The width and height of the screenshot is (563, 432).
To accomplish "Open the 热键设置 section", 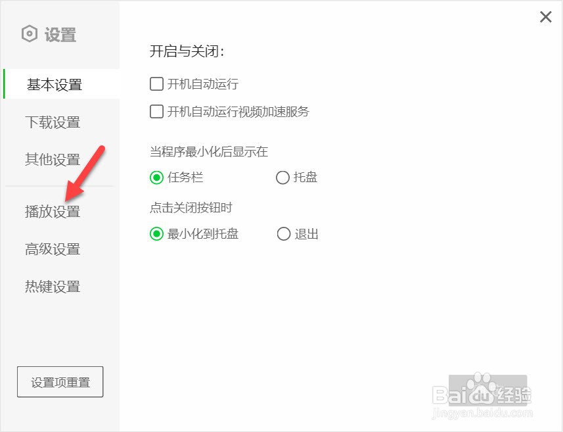I will point(53,287).
